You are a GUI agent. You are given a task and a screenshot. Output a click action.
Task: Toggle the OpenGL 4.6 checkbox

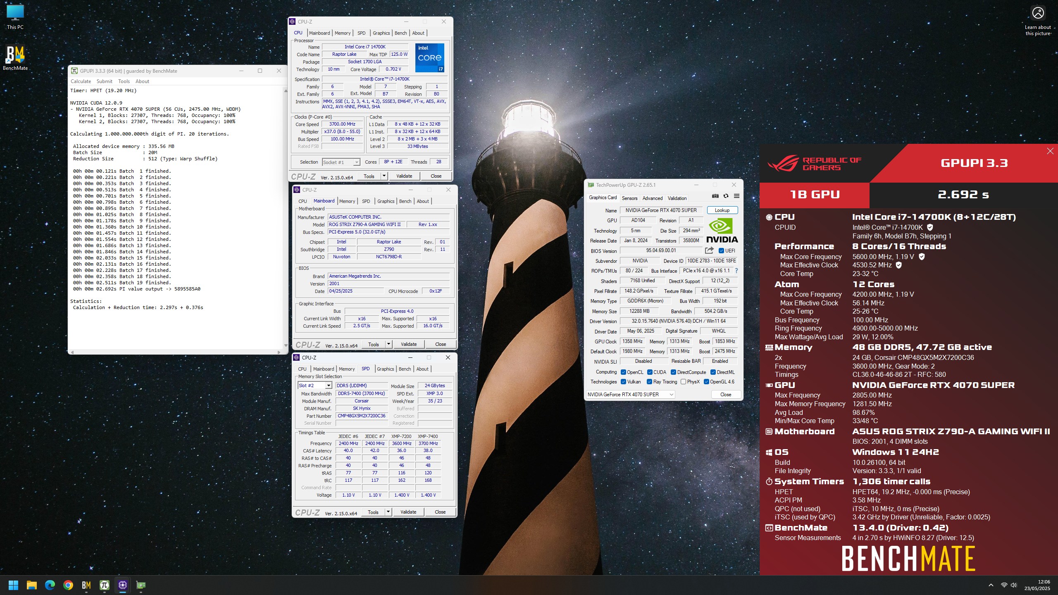pyautogui.click(x=706, y=382)
